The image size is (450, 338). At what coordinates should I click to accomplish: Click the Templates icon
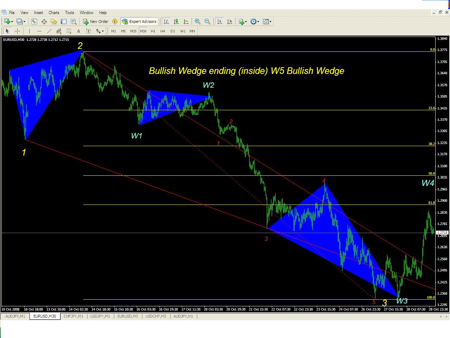266,21
